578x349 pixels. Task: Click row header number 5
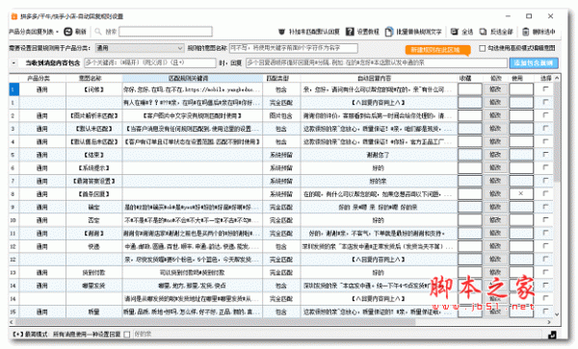click(x=13, y=155)
